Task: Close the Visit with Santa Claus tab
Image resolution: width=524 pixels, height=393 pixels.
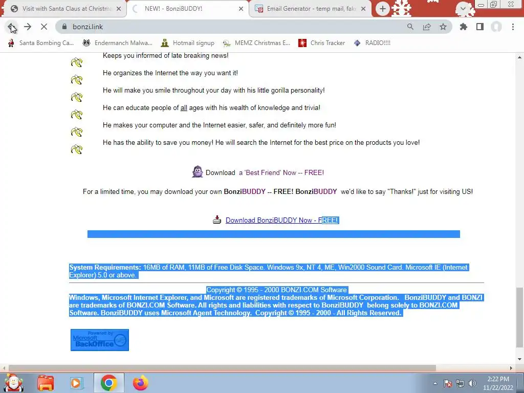Action: [119, 9]
